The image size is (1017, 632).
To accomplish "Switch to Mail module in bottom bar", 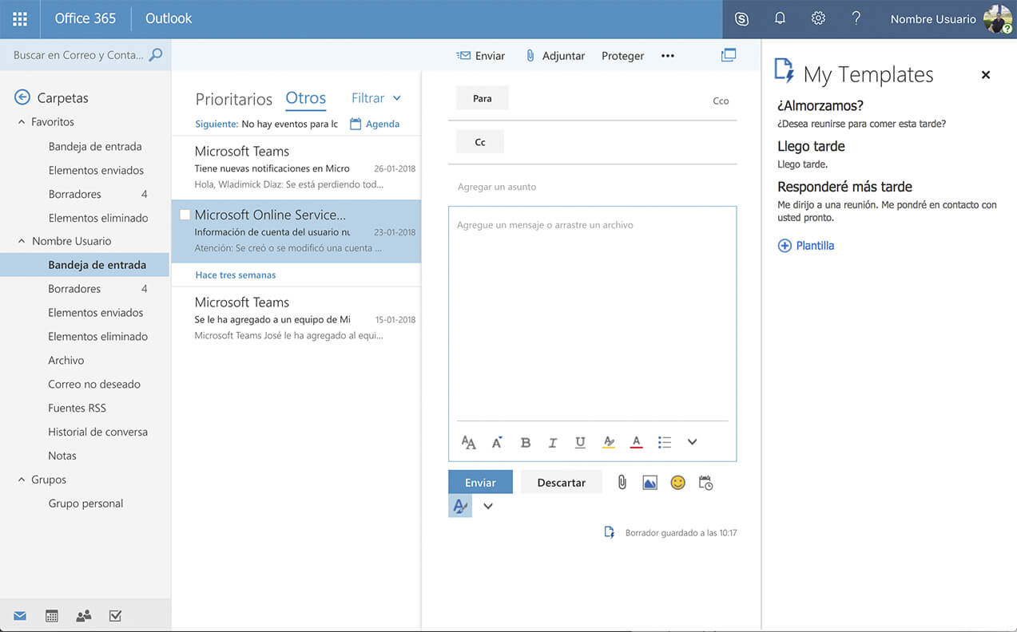I will coord(20,615).
